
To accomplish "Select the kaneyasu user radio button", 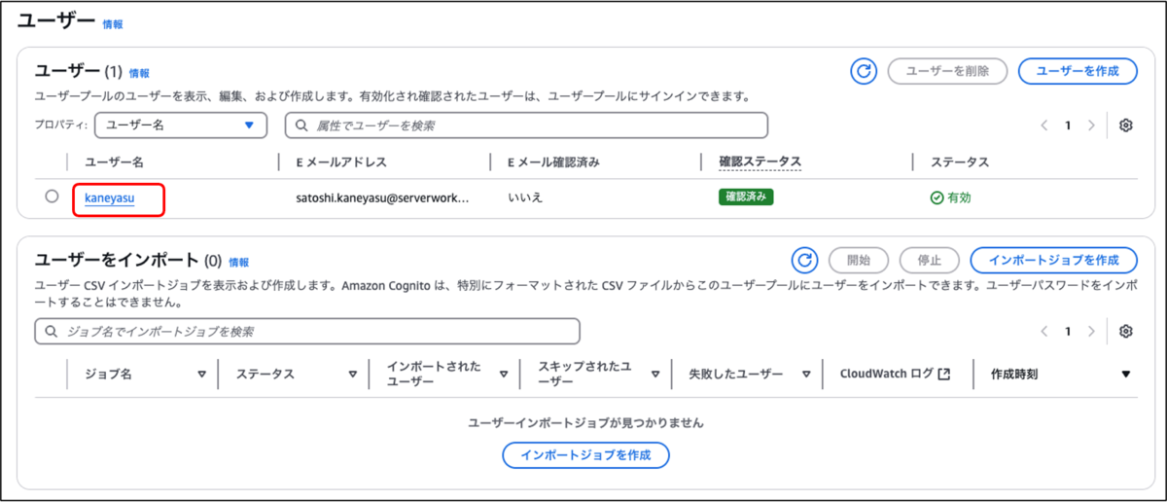I will pyautogui.click(x=52, y=197).
